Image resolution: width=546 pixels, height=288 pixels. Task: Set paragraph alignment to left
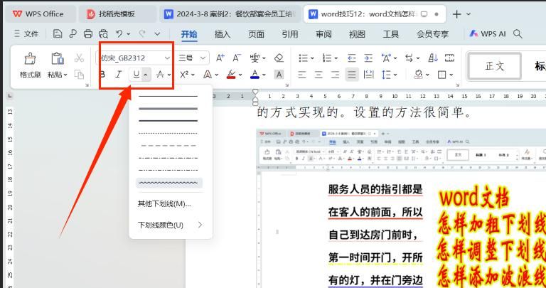pyautogui.click(x=302, y=74)
